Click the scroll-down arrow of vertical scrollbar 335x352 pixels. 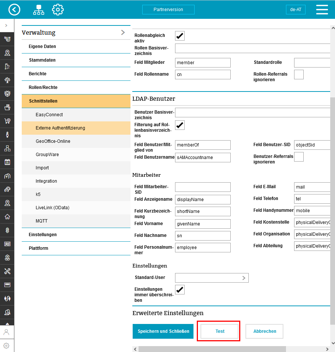tap(333, 343)
